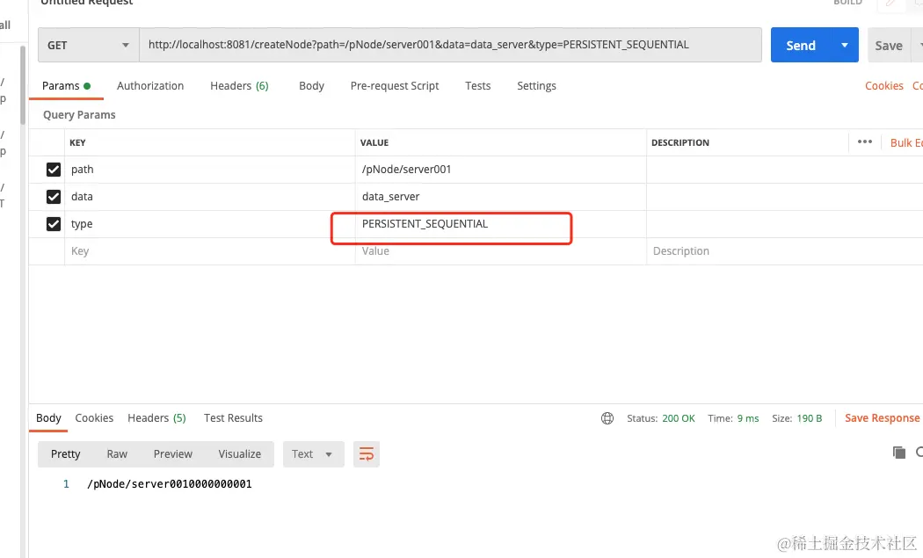923x558 pixels.
Task: Click the network globe icon
Action: pyautogui.click(x=607, y=418)
